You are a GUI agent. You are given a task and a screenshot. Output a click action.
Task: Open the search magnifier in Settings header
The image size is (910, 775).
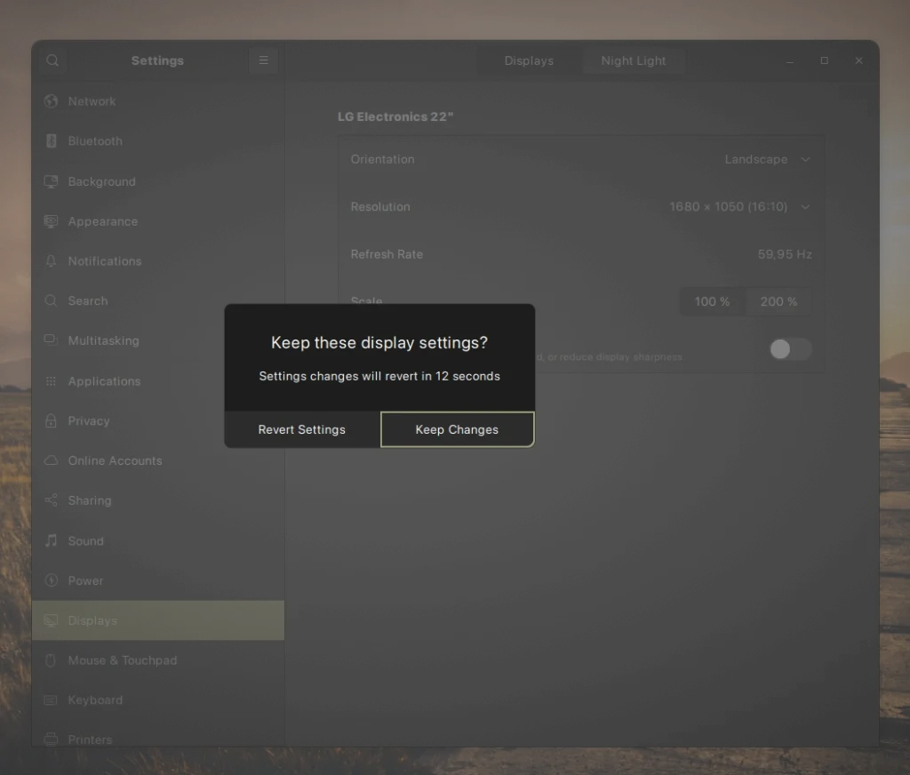tap(52, 60)
